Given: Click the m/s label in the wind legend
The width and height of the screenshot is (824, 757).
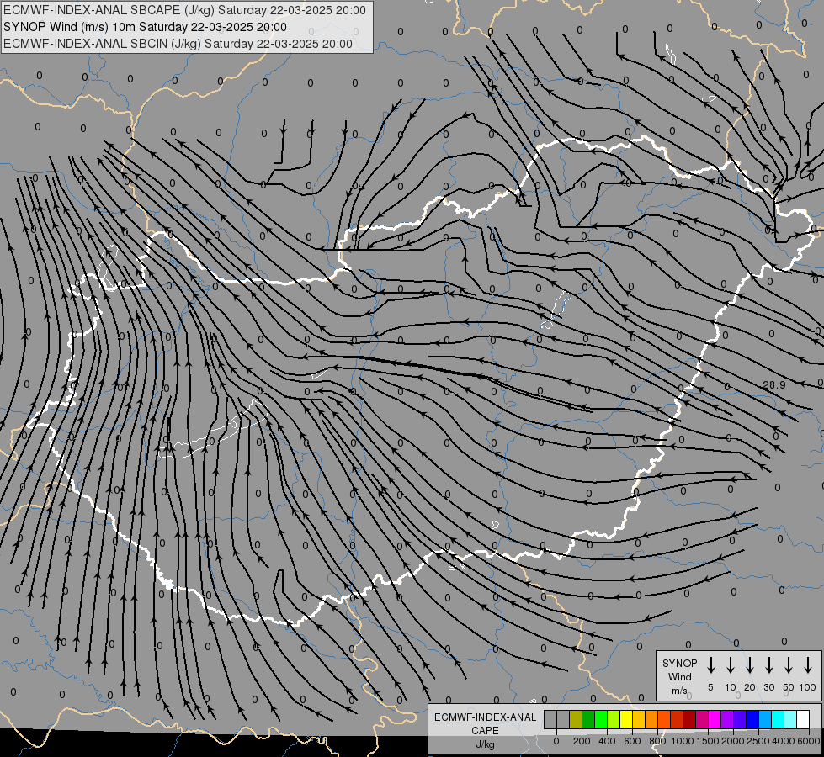Looking at the screenshot, I should [679, 691].
